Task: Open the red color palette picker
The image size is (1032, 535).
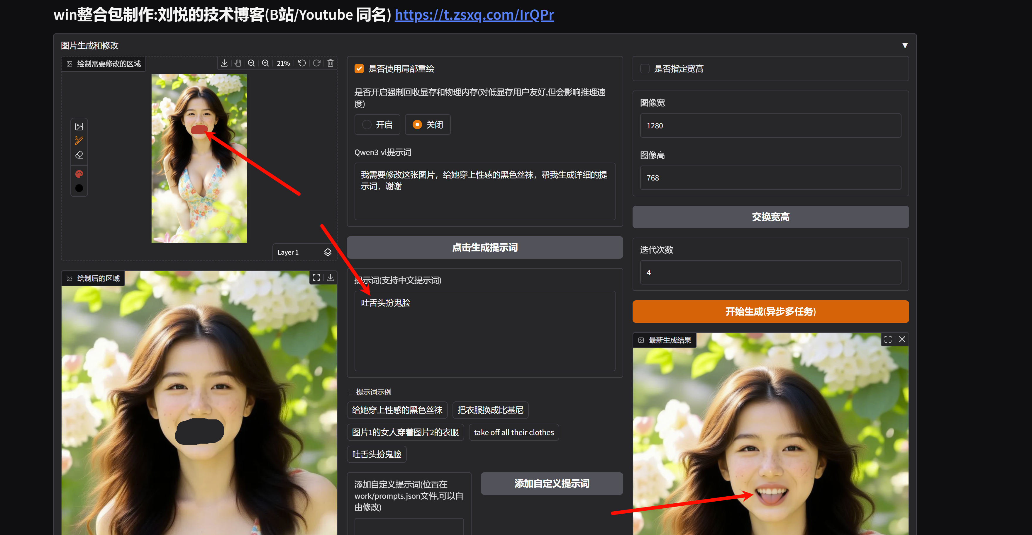Action: point(79,174)
